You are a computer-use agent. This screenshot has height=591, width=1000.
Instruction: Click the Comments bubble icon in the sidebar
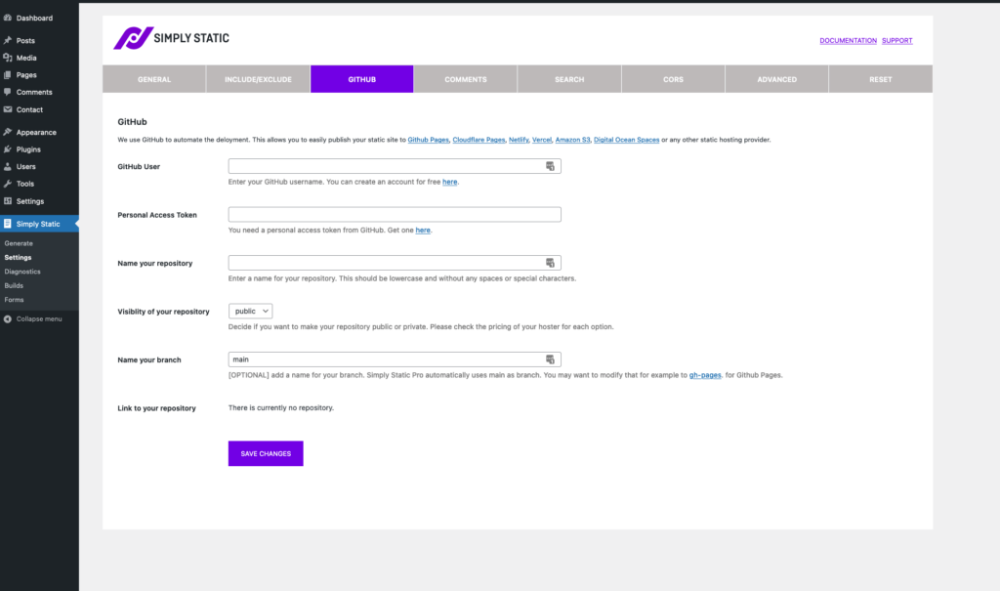[10, 92]
